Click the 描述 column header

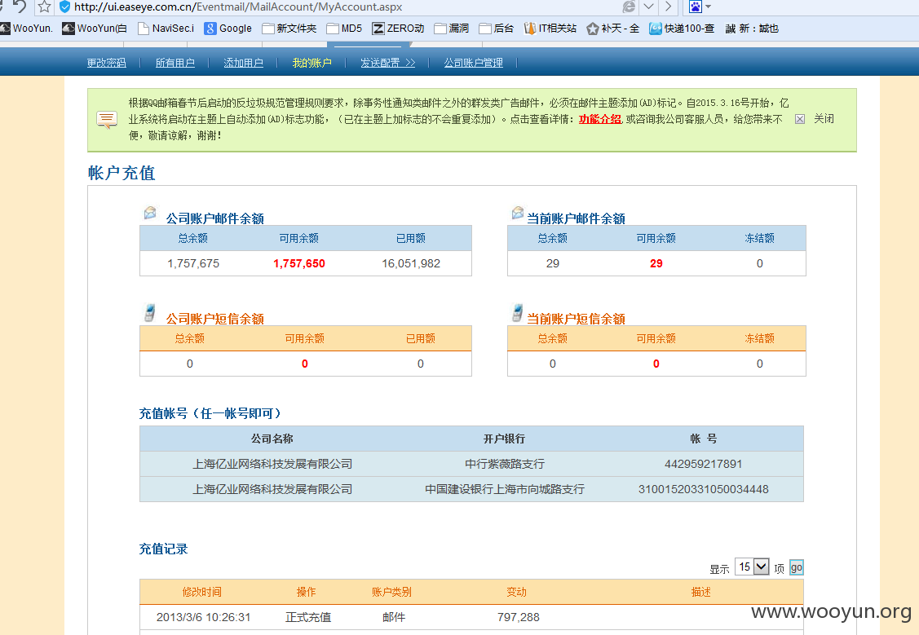tap(701, 593)
